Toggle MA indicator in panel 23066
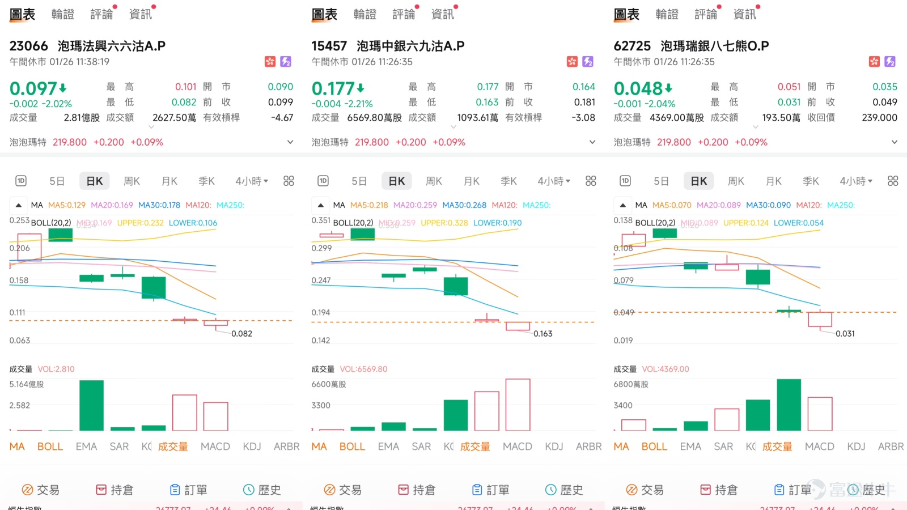The width and height of the screenshot is (907, 510). click(17, 447)
